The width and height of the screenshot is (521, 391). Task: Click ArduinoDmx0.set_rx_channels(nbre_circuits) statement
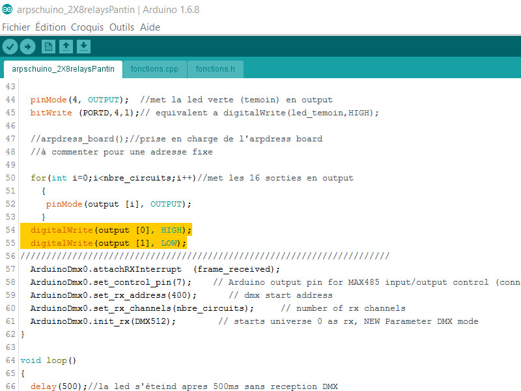142,308
